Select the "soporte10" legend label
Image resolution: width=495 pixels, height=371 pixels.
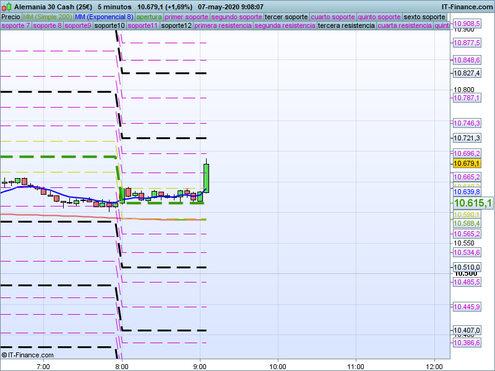coord(110,26)
